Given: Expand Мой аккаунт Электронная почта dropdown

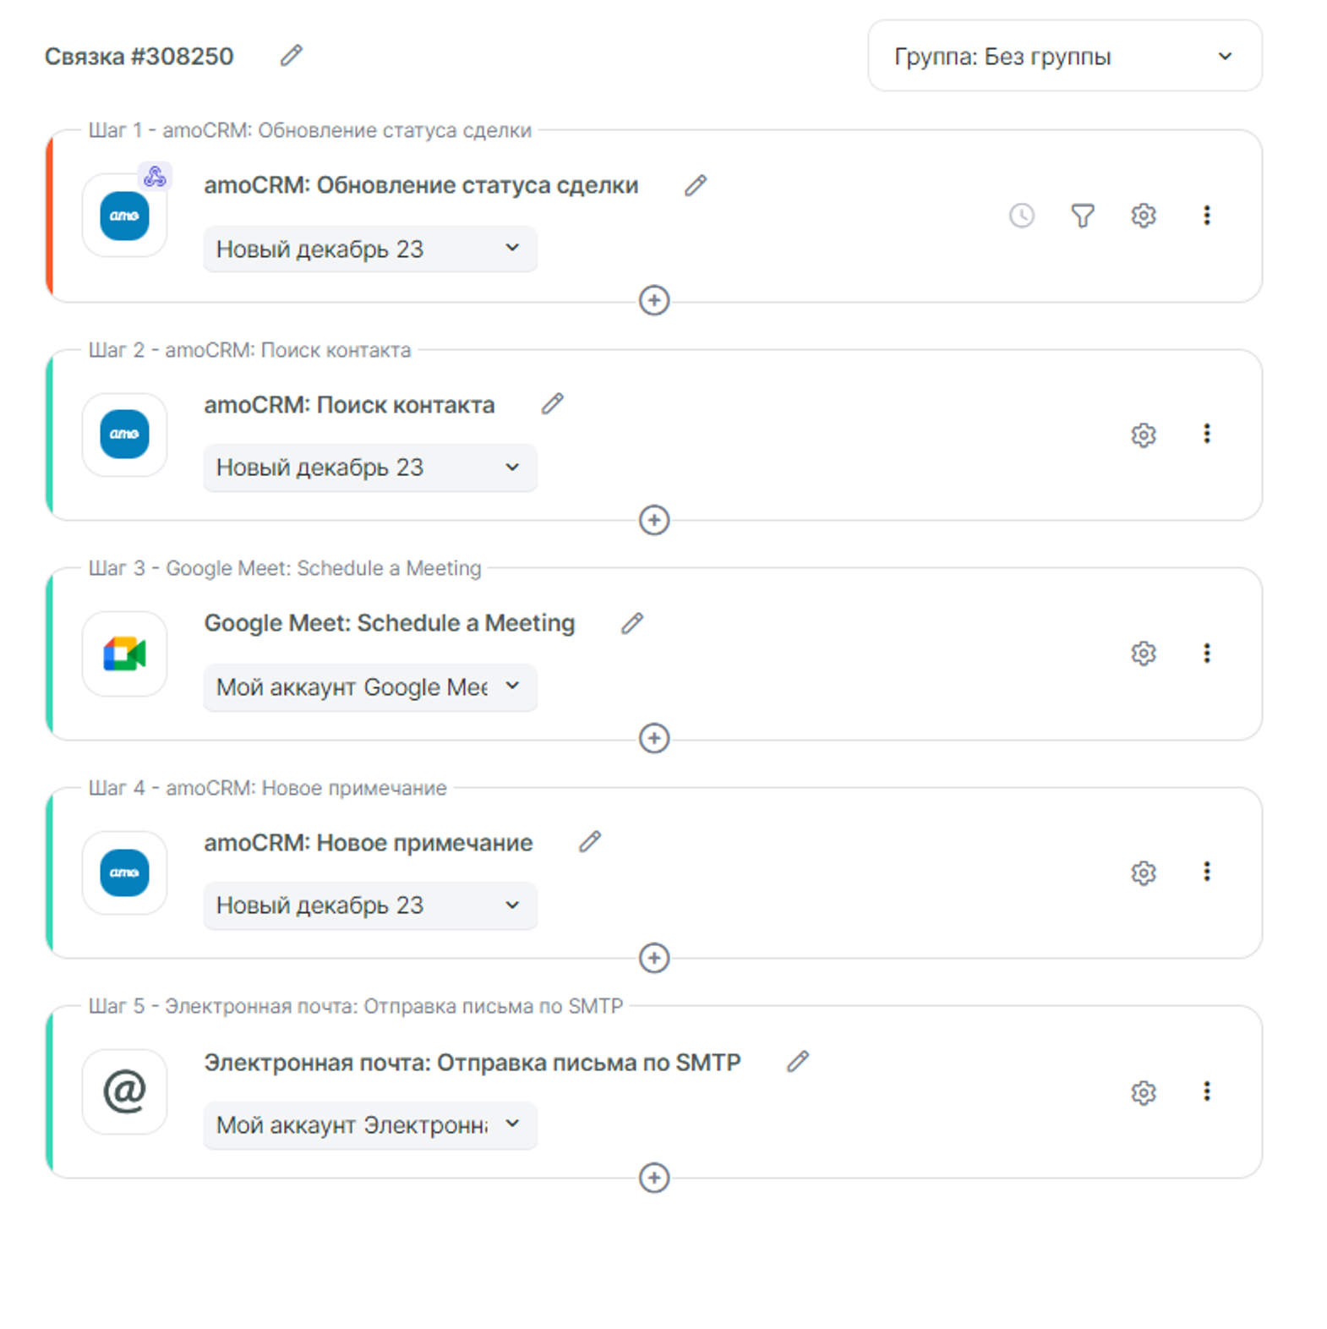Looking at the screenshot, I should 369,1125.
